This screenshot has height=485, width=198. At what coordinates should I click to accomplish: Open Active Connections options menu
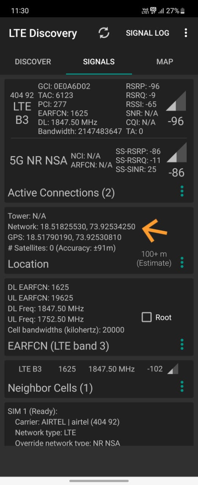[182, 191]
